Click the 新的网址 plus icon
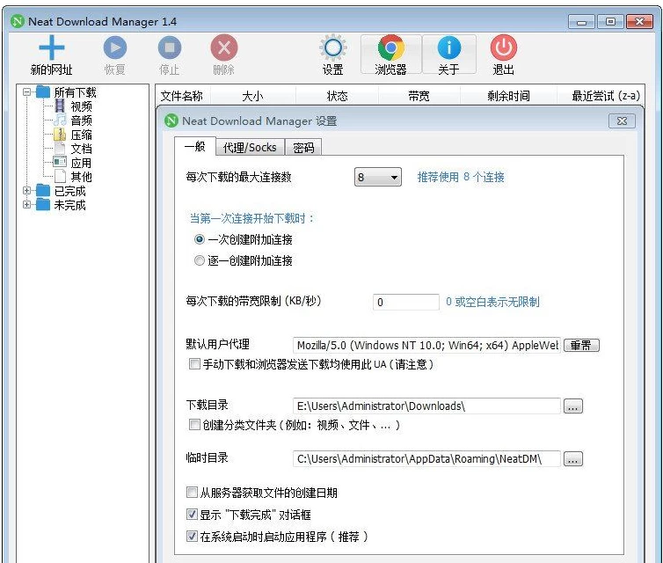663x563 pixels. 52,48
